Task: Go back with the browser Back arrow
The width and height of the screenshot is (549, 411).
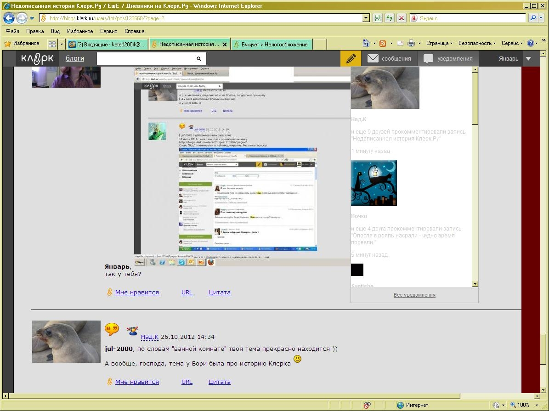Action: (9, 18)
